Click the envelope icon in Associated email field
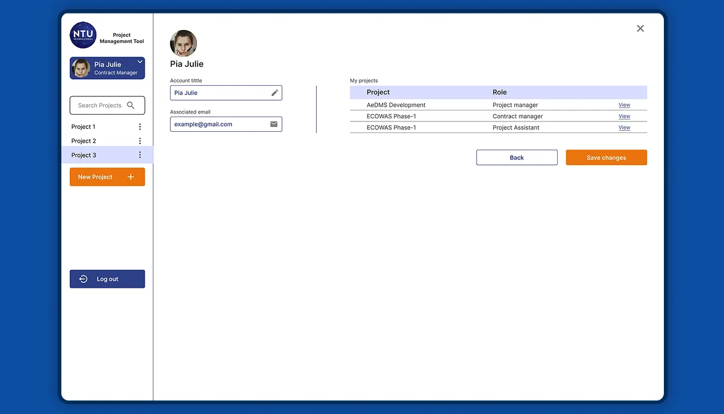The image size is (724, 414). click(x=274, y=124)
